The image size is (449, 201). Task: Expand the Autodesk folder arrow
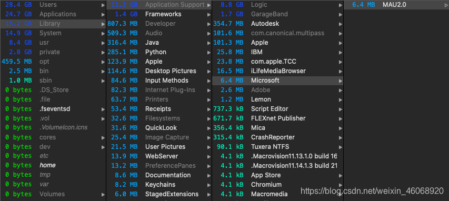[x=341, y=24]
